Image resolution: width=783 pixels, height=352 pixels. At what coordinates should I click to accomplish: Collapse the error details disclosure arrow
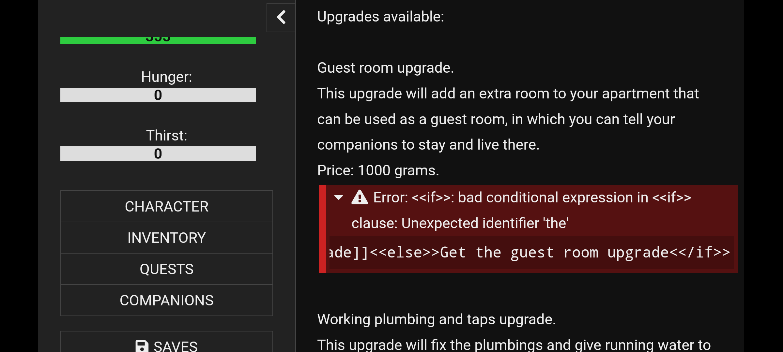pos(339,197)
